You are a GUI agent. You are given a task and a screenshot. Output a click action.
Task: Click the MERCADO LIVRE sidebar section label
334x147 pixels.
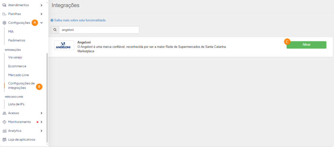click(x=14, y=97)
